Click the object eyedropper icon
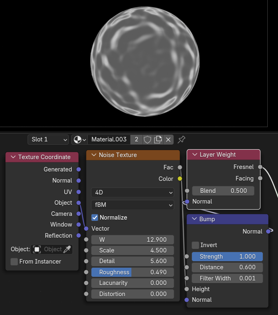Screen dimensions: 278x315 [67, 249]
